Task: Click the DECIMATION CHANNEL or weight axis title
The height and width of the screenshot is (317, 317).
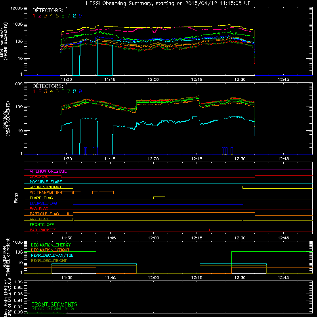Action: (6, 257)
